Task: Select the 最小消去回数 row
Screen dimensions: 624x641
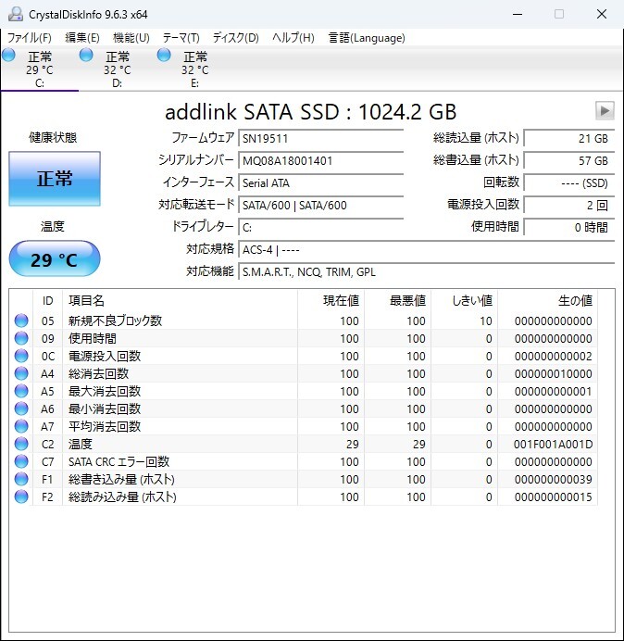Action: click(x=304, y=408)
